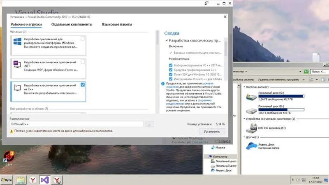Click the second Yandex taskbar icon
Viewport: 329px width, 185px height.
(57, 180)
